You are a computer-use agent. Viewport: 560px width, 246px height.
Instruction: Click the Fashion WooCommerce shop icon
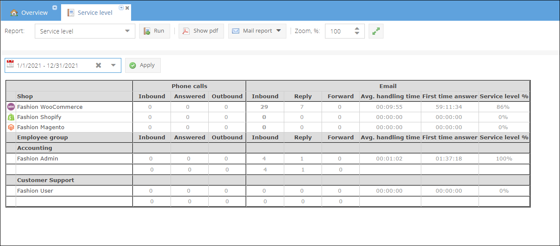(x=11, y=107)
